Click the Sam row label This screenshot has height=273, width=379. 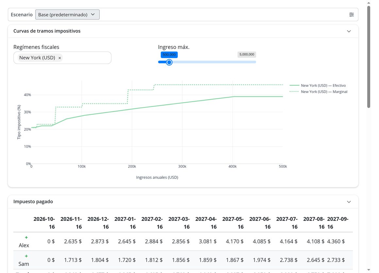[24, 264]
